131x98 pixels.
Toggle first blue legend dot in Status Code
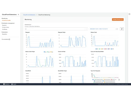(96, 49)
